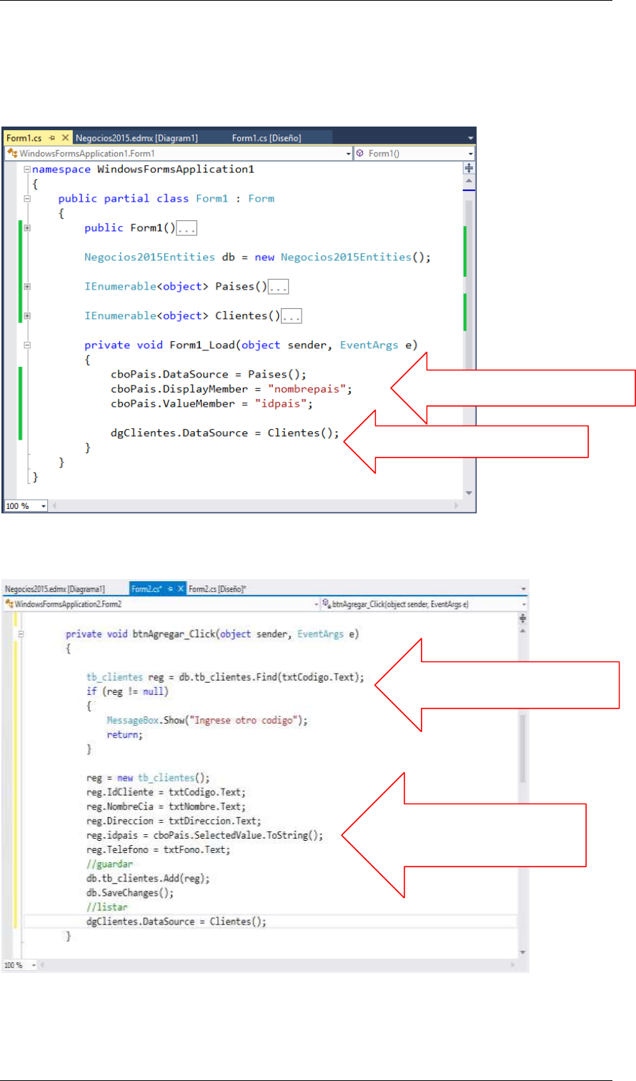Click vertical scrollbar thumb in Form2.cs editor
Image resolution: width=636 pixels, height=1081 pixels.
coord(522,749)
